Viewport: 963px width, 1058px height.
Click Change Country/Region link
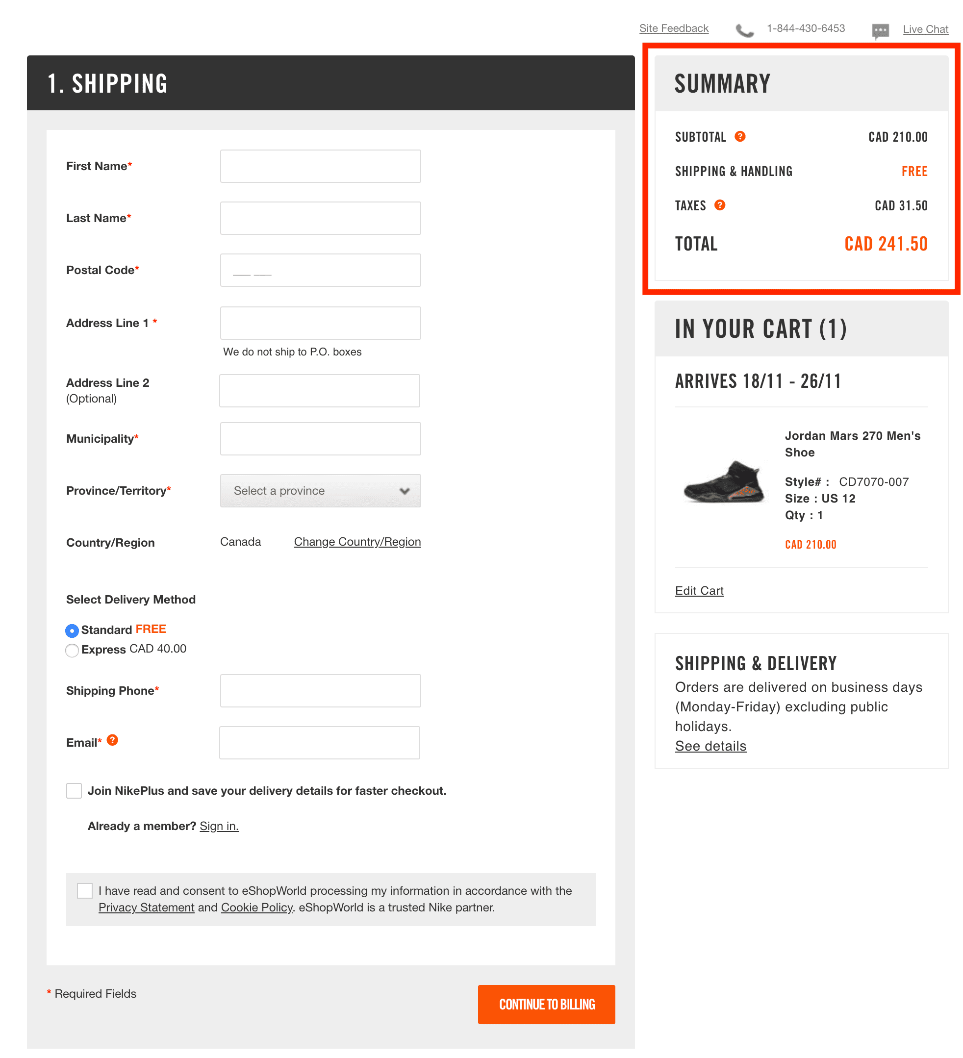point(356,541)
